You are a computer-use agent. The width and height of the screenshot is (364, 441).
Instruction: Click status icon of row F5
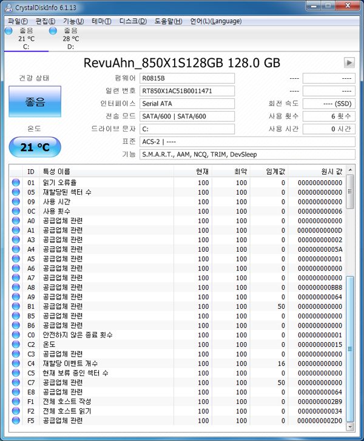tap(16, 420)
